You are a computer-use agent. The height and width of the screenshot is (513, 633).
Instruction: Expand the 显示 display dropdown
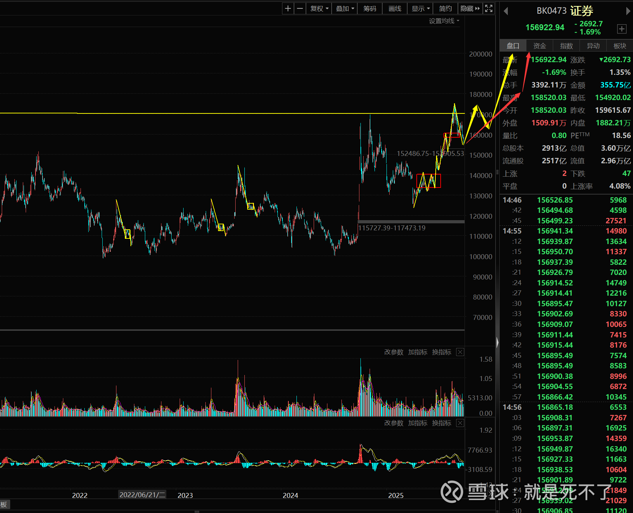pyautogui.click(x=421, y=8)
